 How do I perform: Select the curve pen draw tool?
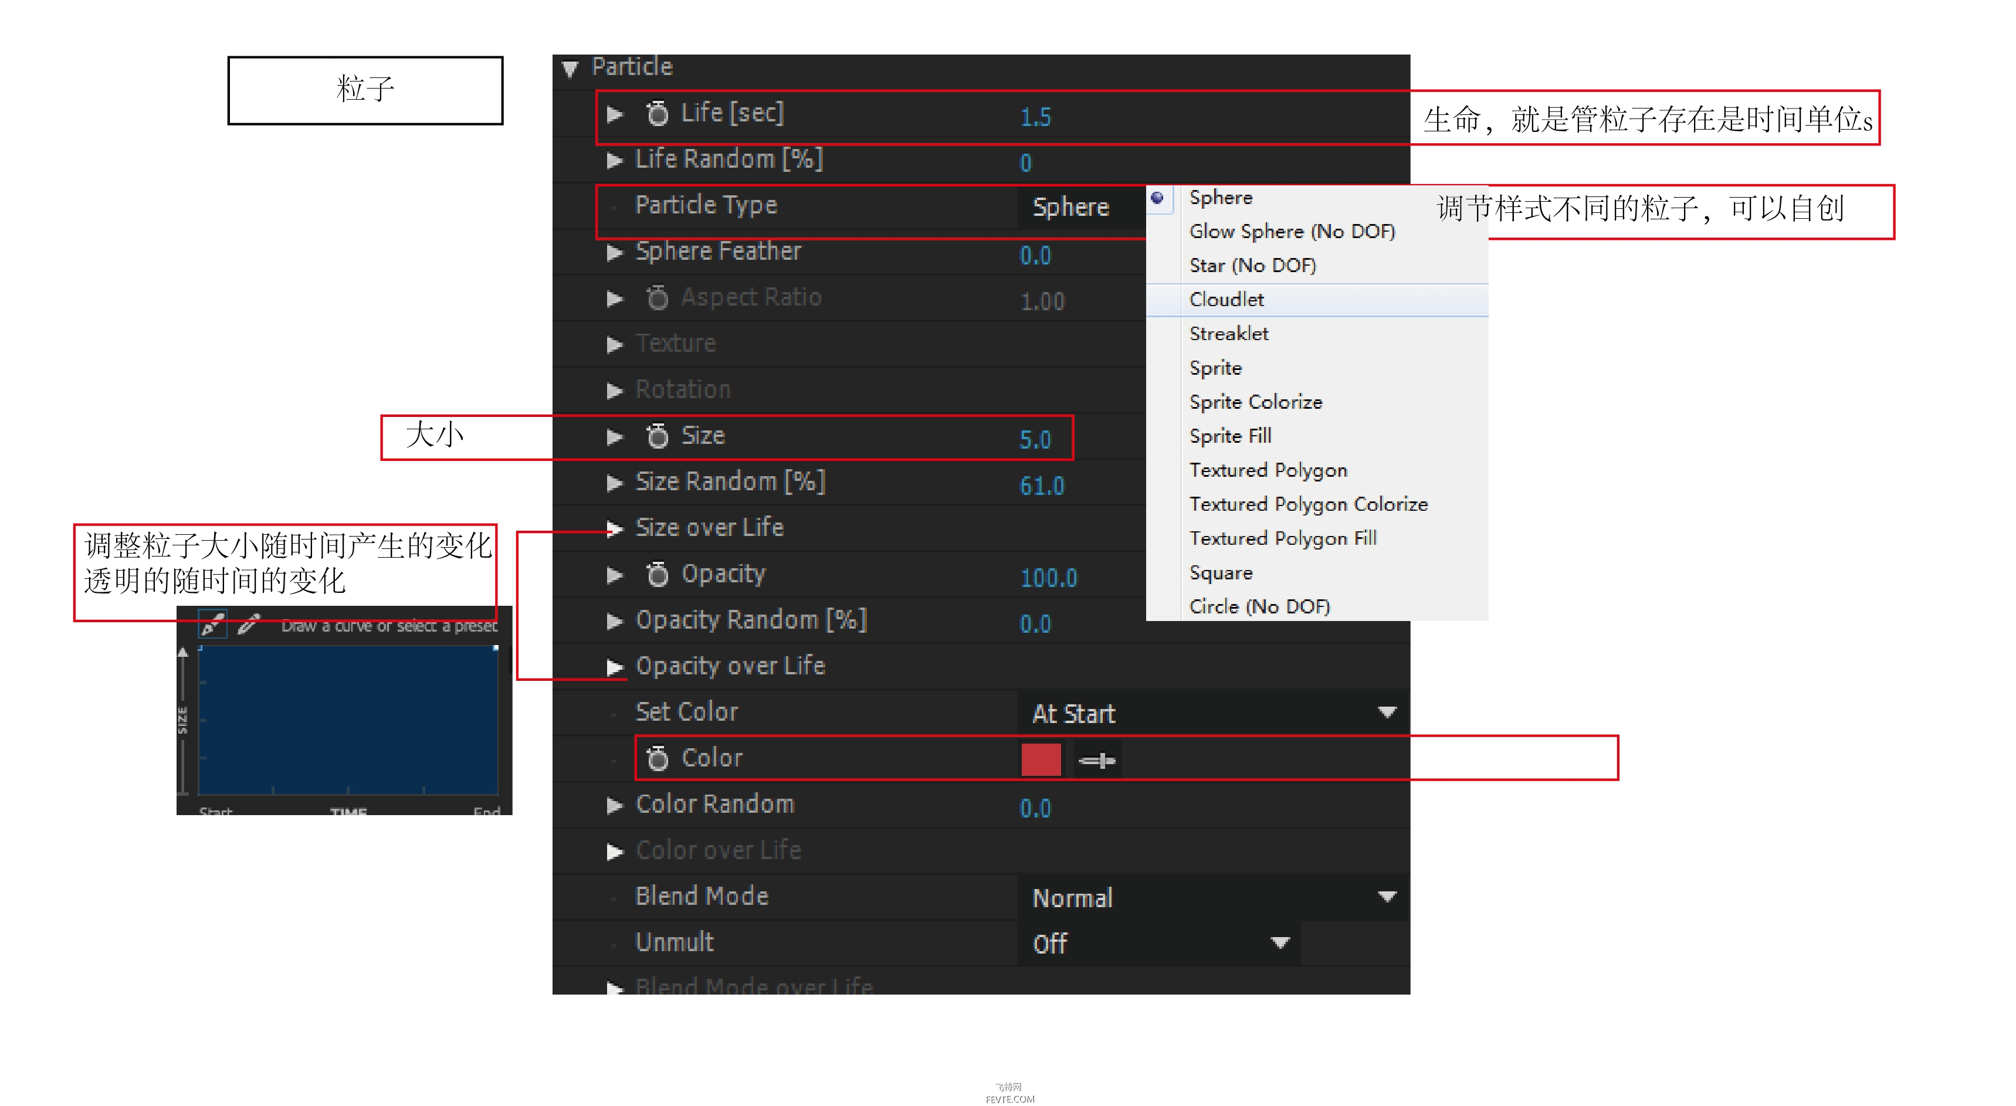pyautogui.click(x=213, y=625)
